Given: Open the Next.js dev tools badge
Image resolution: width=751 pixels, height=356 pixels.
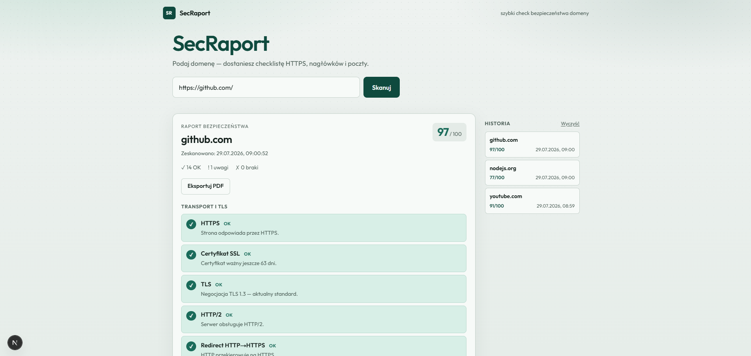Looking at the screenshot, I should (15, 343).
